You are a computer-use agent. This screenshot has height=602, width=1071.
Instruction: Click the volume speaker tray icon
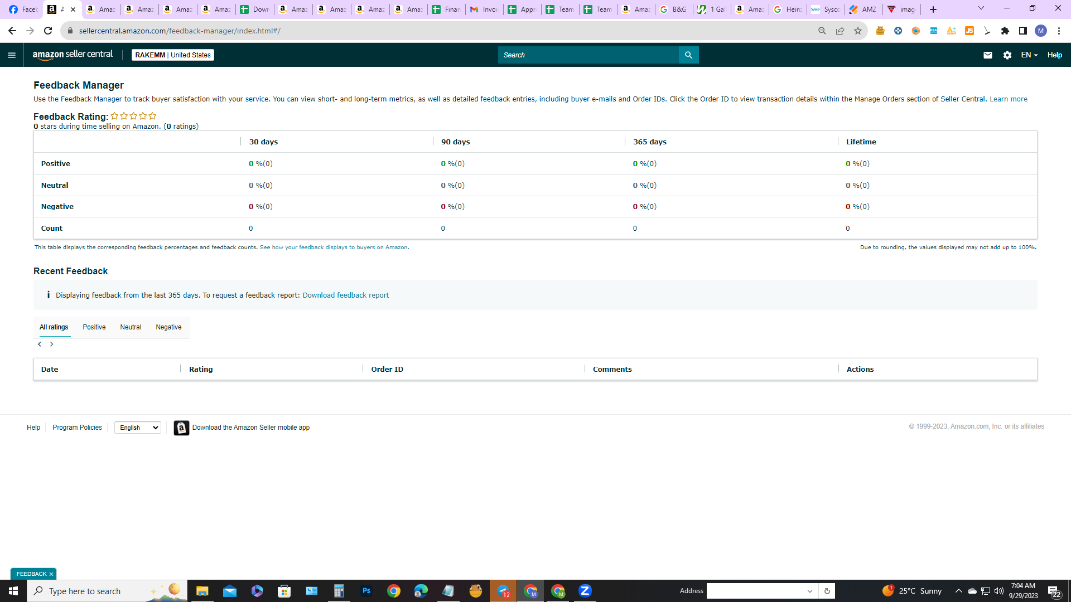click(998, 591)
